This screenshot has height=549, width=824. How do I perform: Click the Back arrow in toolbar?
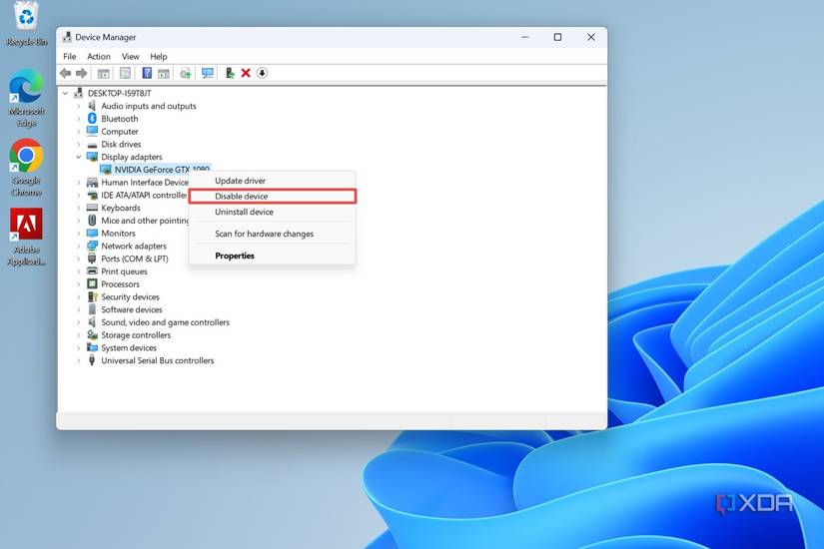[65, 73]
